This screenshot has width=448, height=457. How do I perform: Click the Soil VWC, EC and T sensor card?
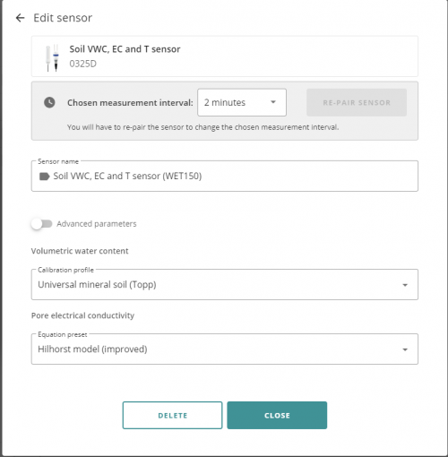[225, 56]
